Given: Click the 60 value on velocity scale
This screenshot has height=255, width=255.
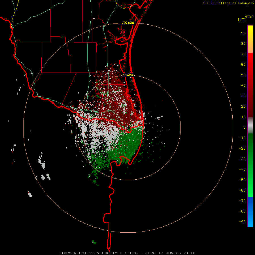Looking at the screenshot, I should [x=243, y=65].
